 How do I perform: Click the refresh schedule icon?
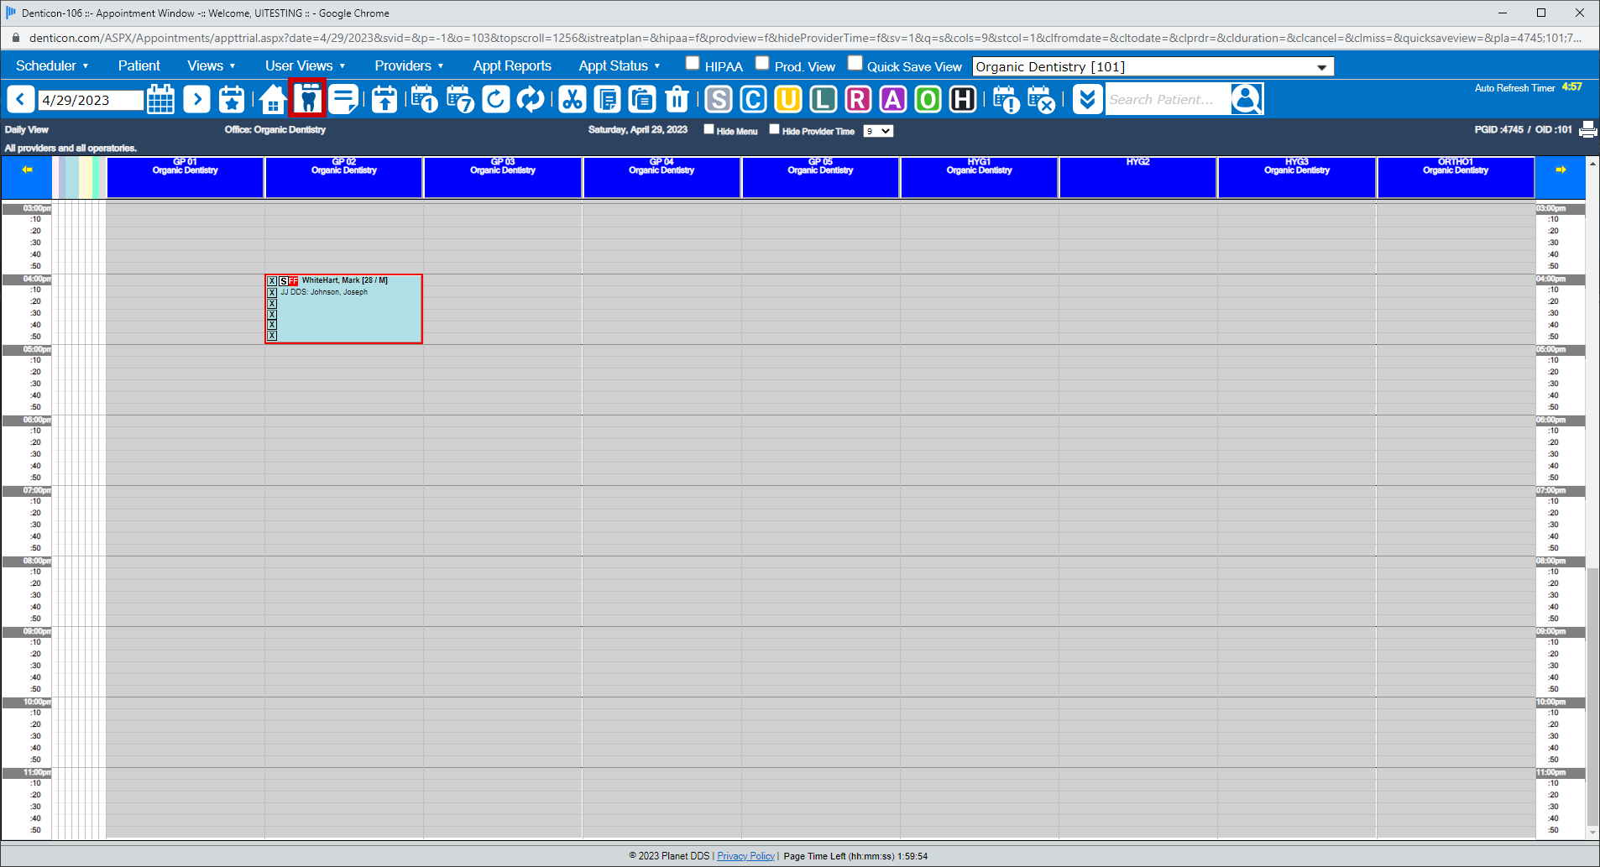point(495,99)
